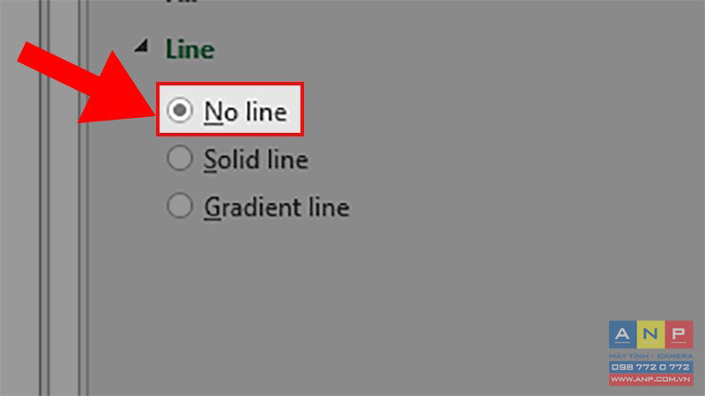Choose the Solid line radio button
Screen dimensions: 705x396
coord(180,158)
